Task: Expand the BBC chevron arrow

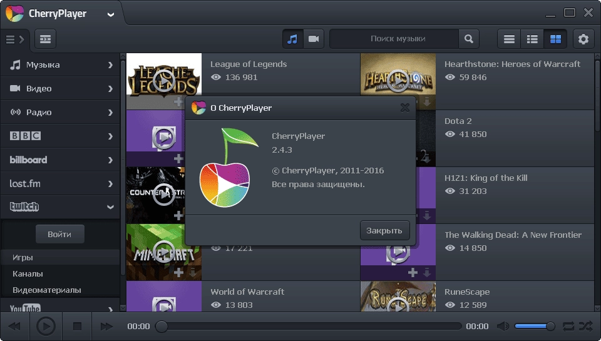Action: pos(110,136)
